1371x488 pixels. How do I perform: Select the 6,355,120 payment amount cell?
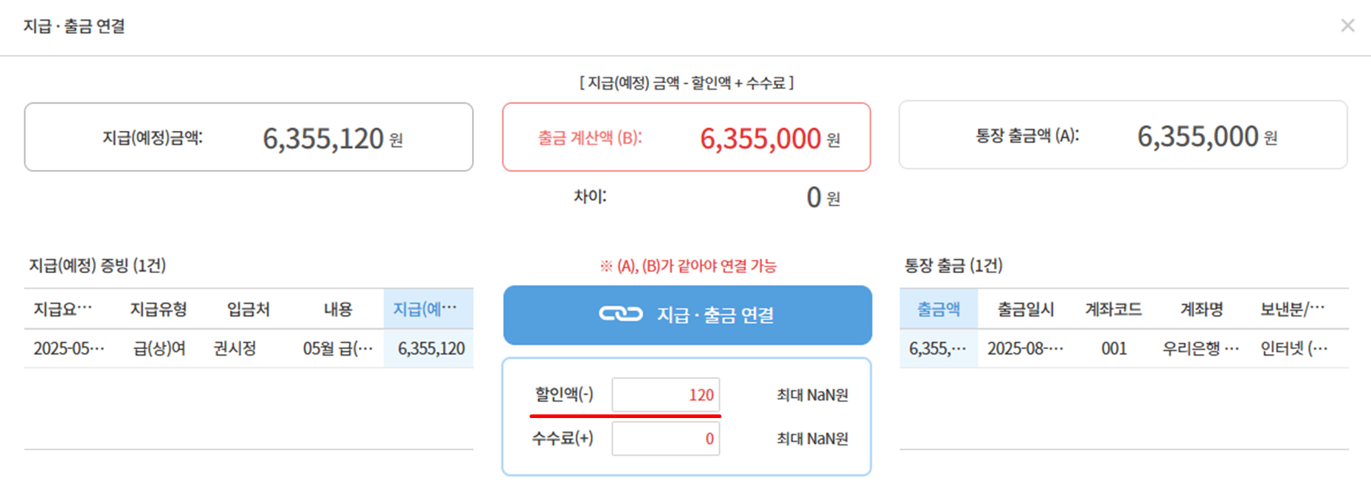[x=431, y=348]
